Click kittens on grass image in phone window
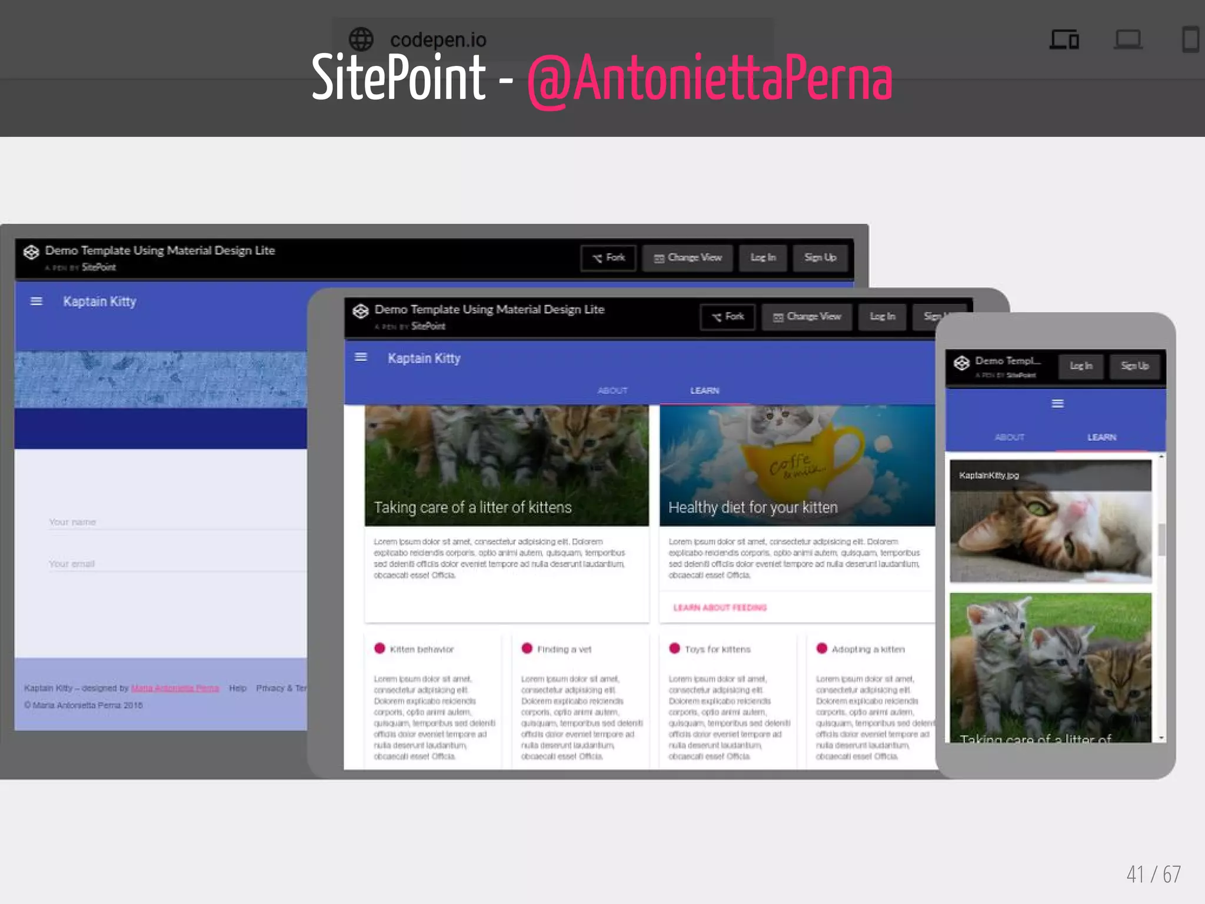 [x=1050, y=667]
